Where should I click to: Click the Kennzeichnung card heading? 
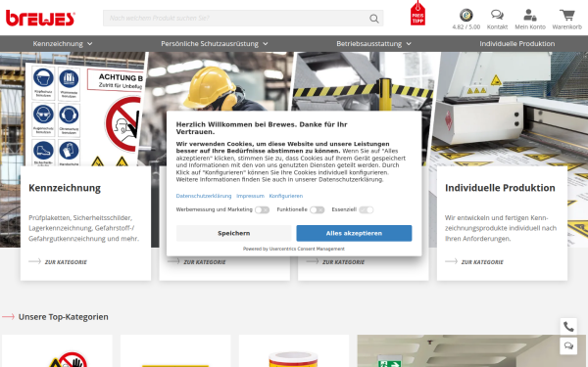[x=65, y=188]
